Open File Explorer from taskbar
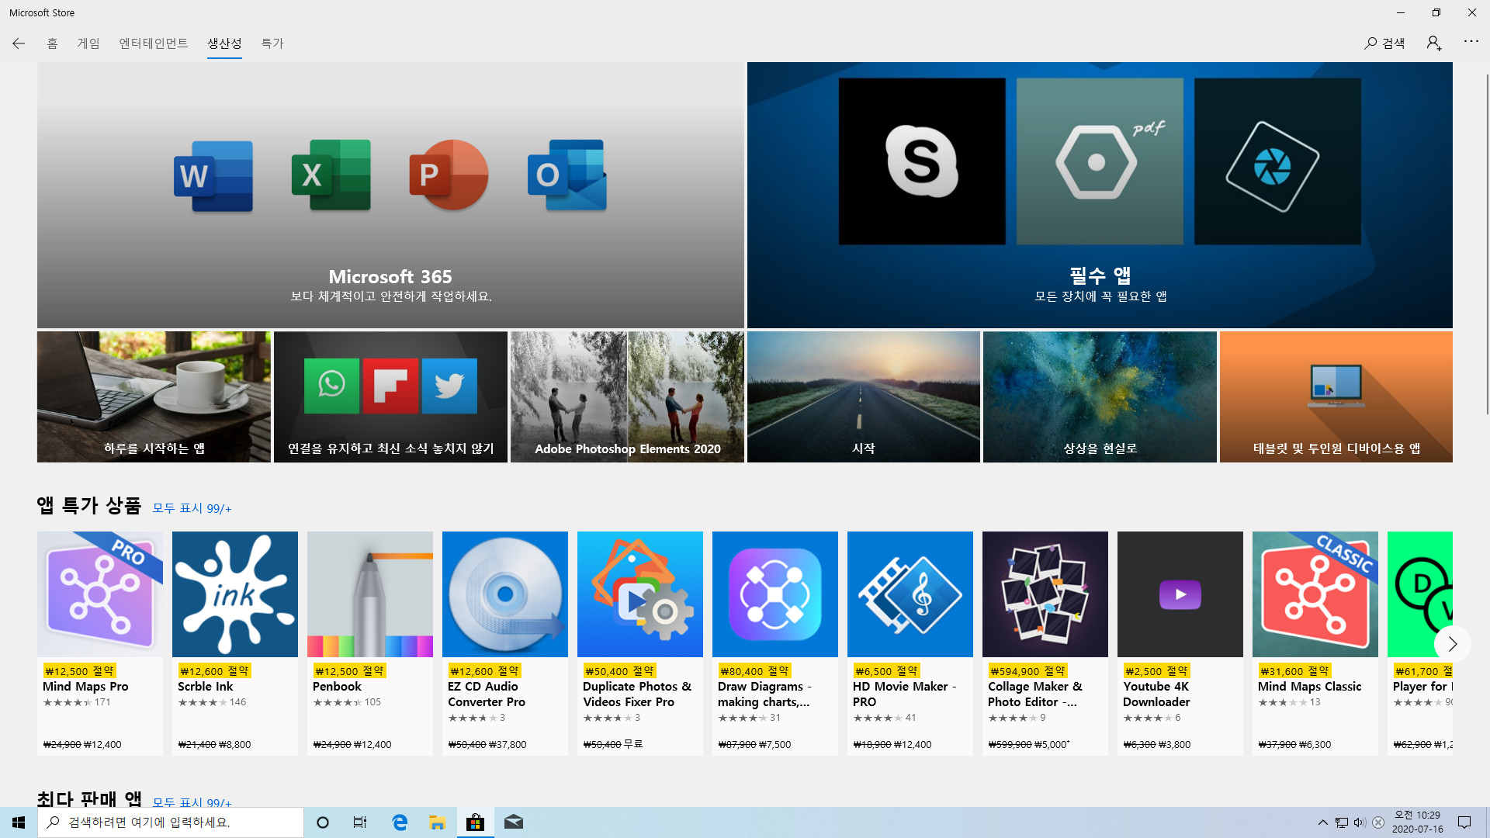Screen dimensions: 1490x838 coord(437,822)
